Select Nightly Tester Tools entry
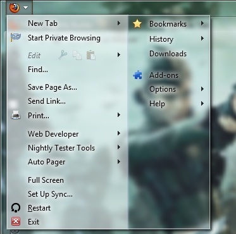 coord(68,148)
